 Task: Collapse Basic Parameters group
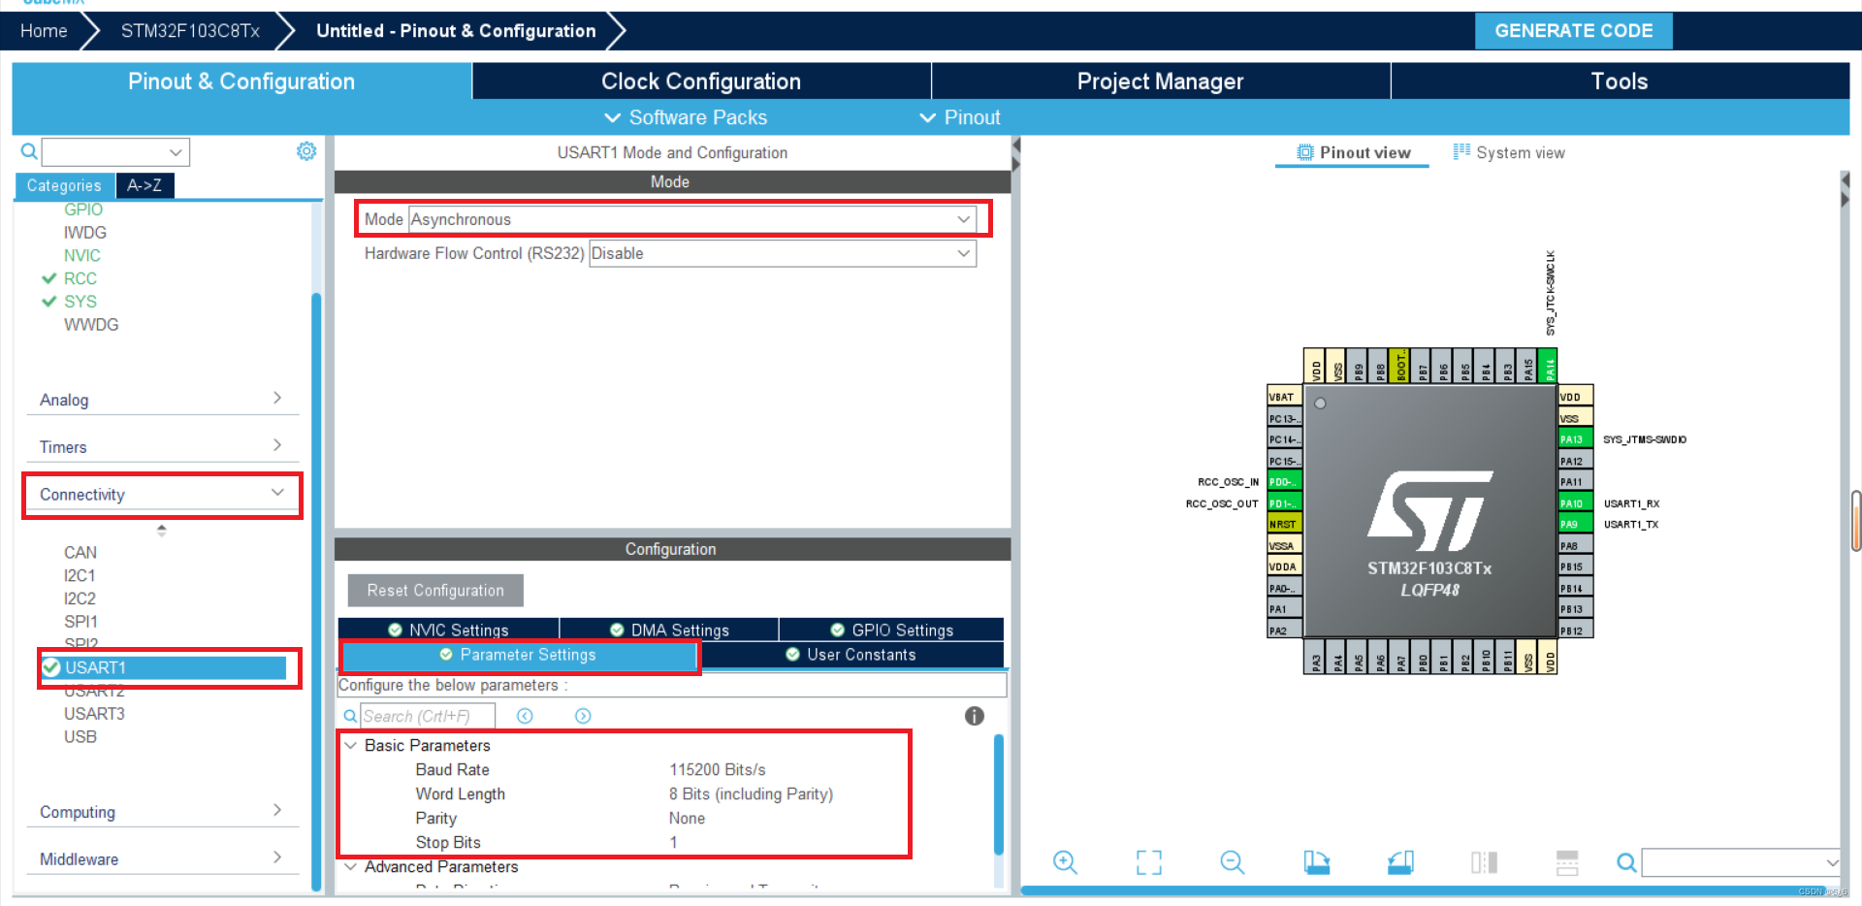(351, 745)
